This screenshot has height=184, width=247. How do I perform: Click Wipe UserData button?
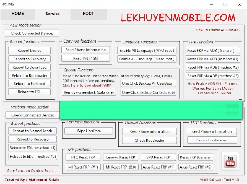89,131
